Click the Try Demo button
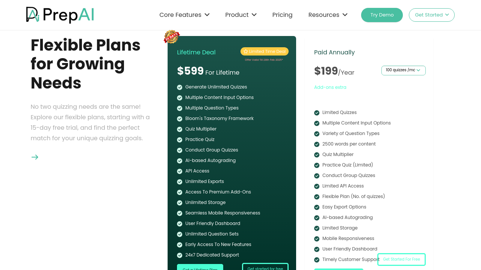Screen dimensions: 481x270 click(x=382, y=15)
